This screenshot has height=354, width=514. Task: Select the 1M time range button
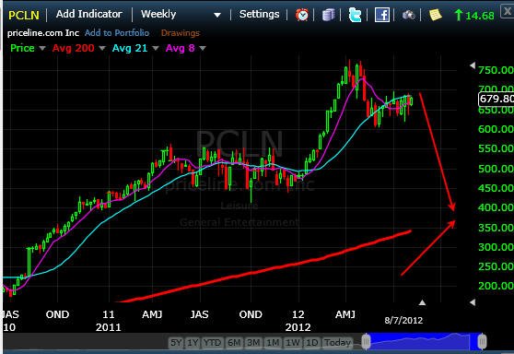tap(273, 343)
